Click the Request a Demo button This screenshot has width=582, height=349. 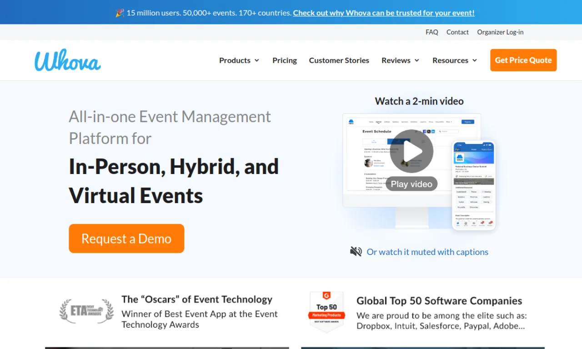pyautogui.click(x=126, y=239)
